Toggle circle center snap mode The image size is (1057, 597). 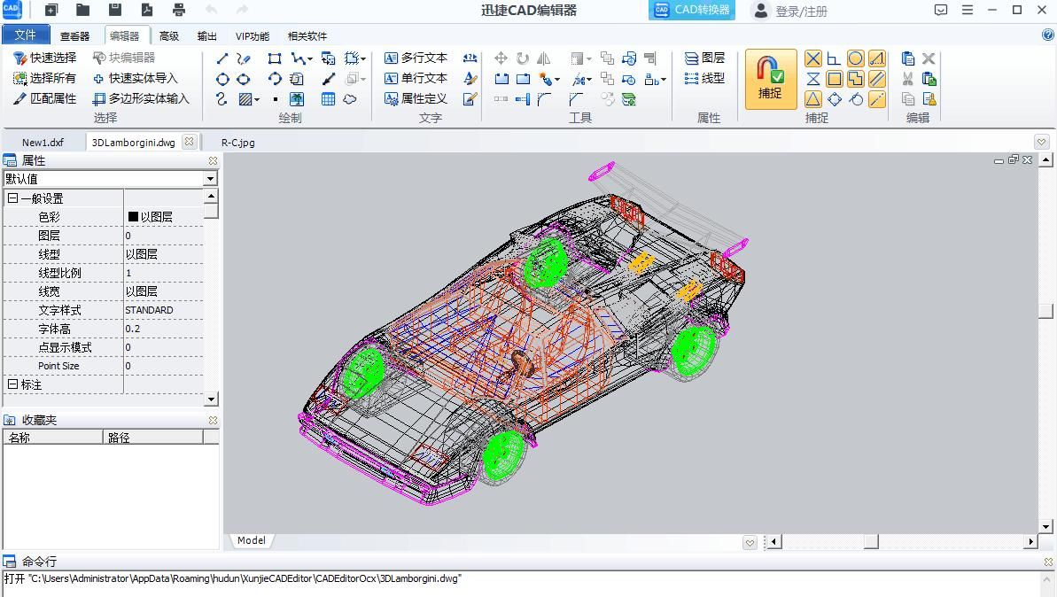pos(855,58)
